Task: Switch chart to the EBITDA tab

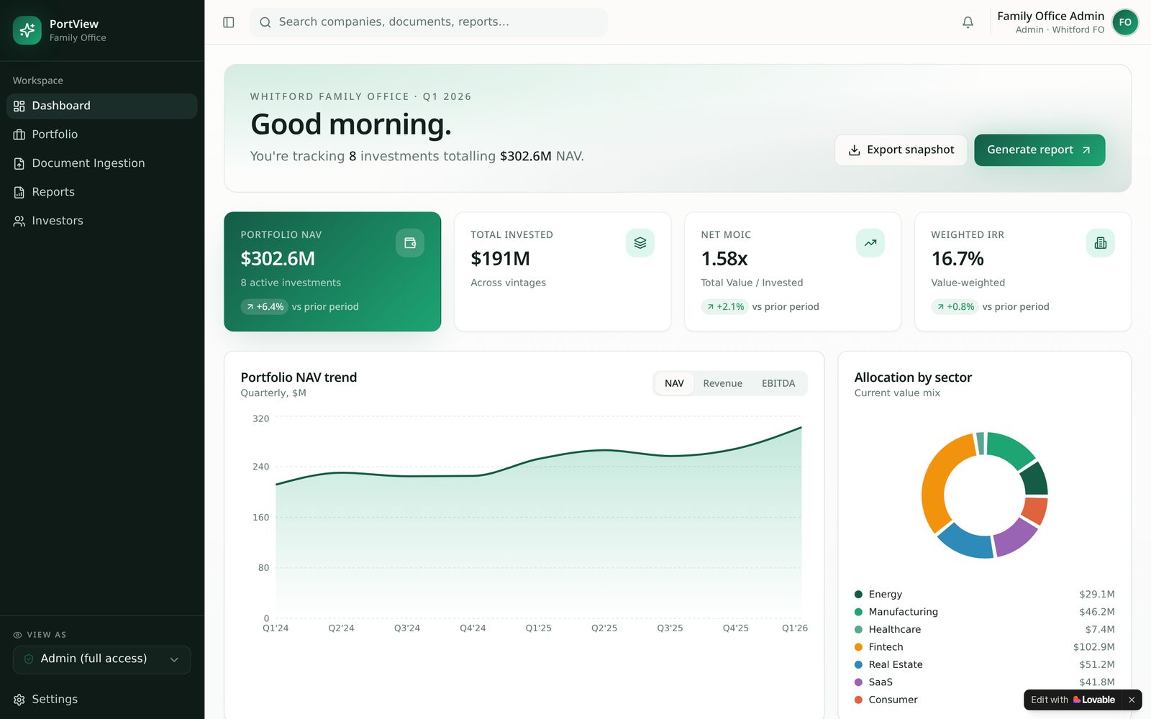Action: (778, 383)
